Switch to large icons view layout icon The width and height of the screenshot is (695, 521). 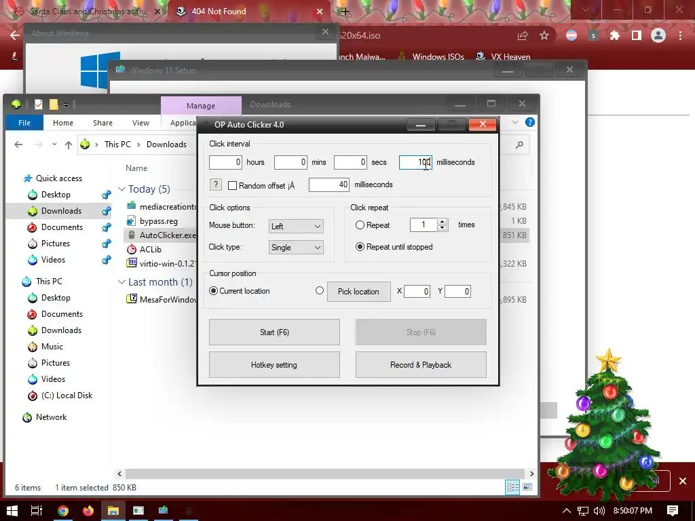pos(527,487)
